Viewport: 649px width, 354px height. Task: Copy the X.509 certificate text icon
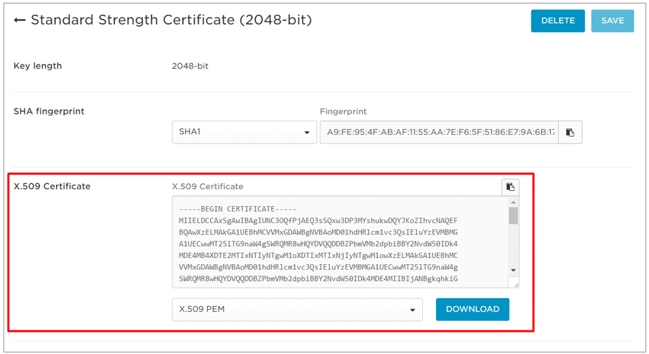(511, 187)
